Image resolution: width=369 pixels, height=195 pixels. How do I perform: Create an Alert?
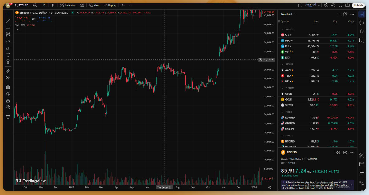94,5
